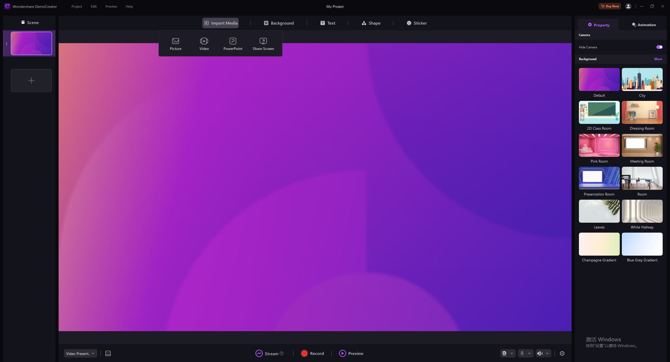Toggle the microphone mute icon
The width and height of the screenshot is (670, 362).
click(522, 353)
